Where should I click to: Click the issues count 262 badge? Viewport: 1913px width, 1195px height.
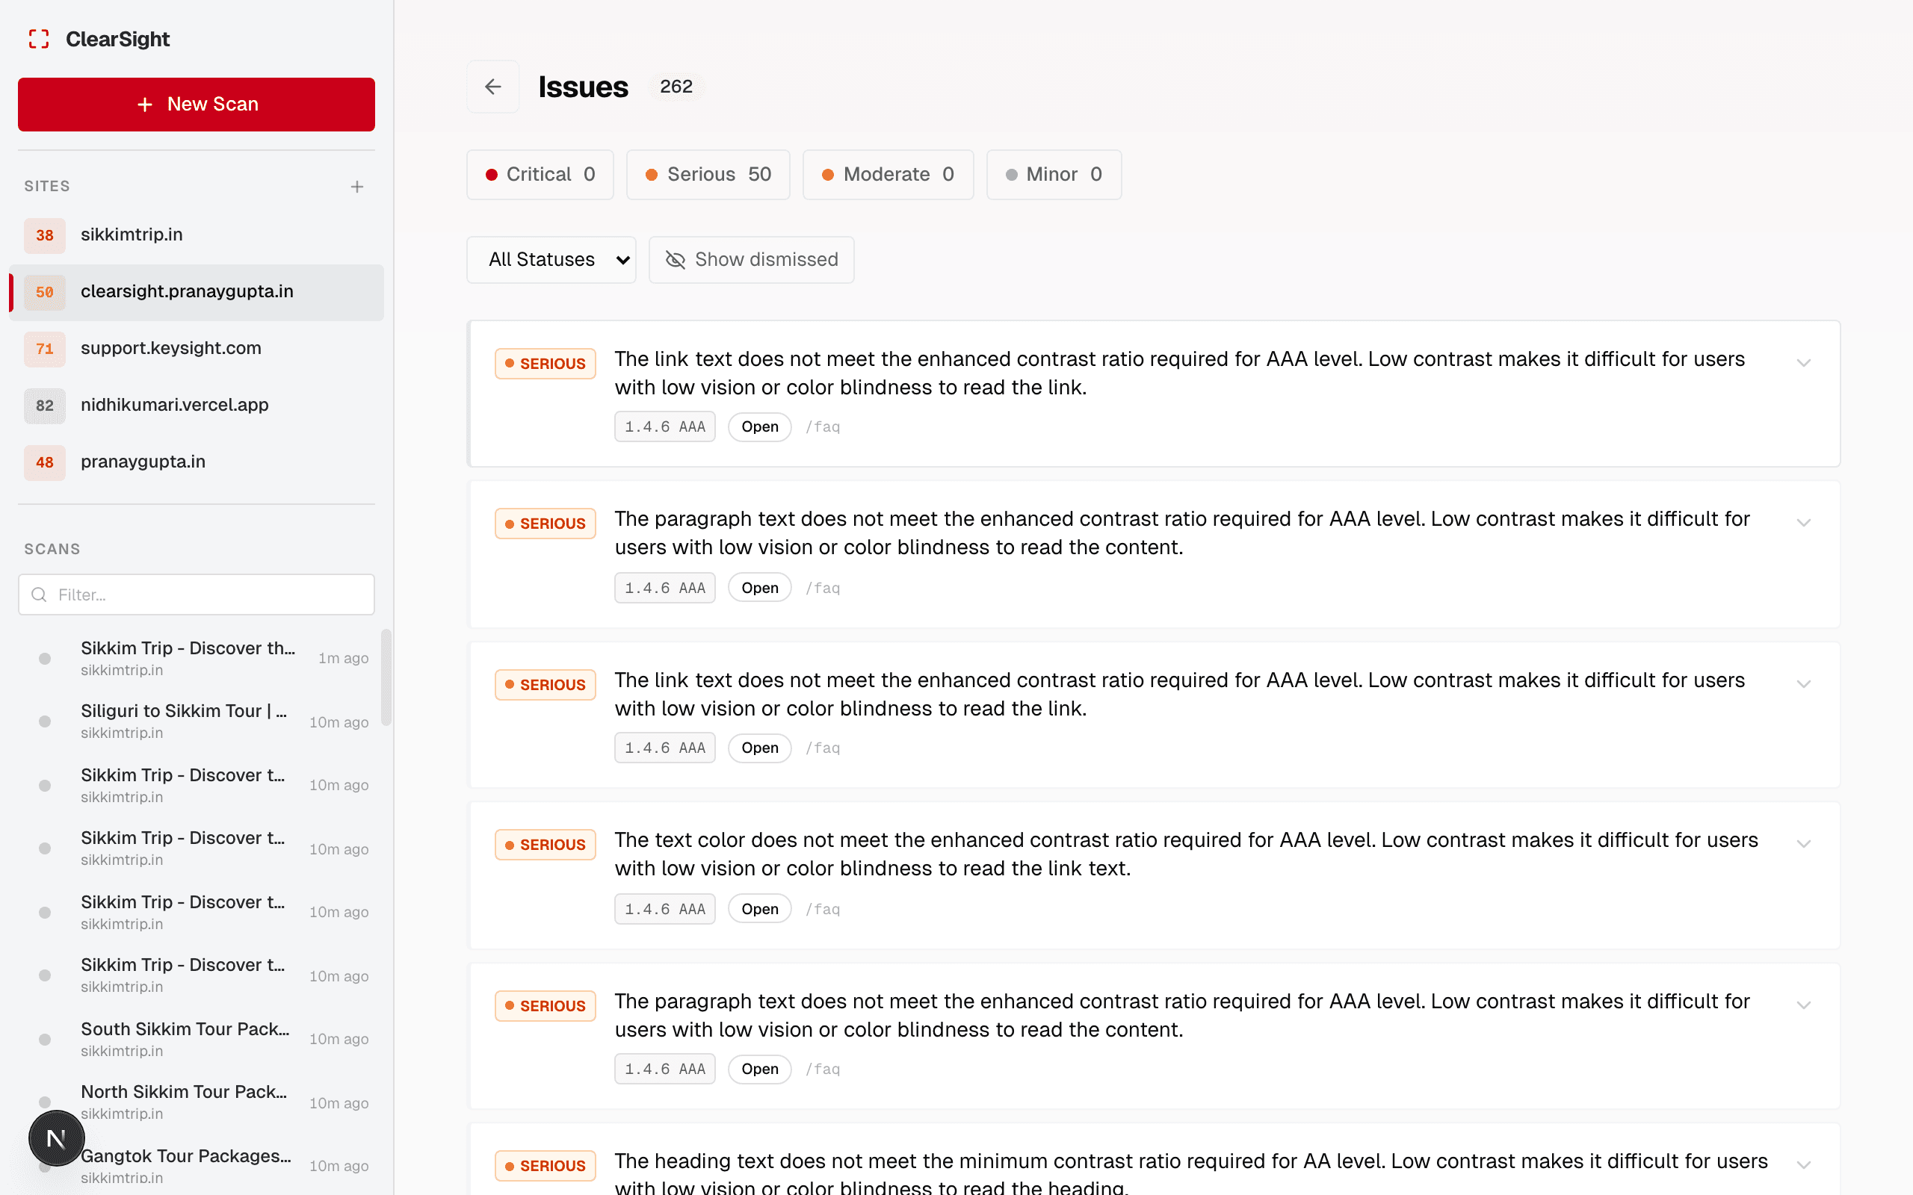coord(676,86)
